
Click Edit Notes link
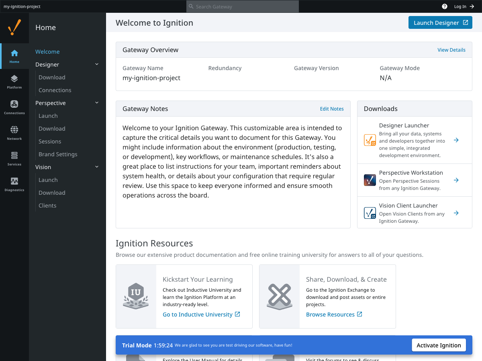(332, 109)
